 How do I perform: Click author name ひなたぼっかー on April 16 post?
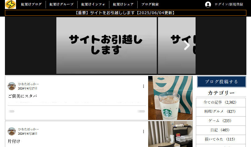pyautogui.click(x=28, y=129)
